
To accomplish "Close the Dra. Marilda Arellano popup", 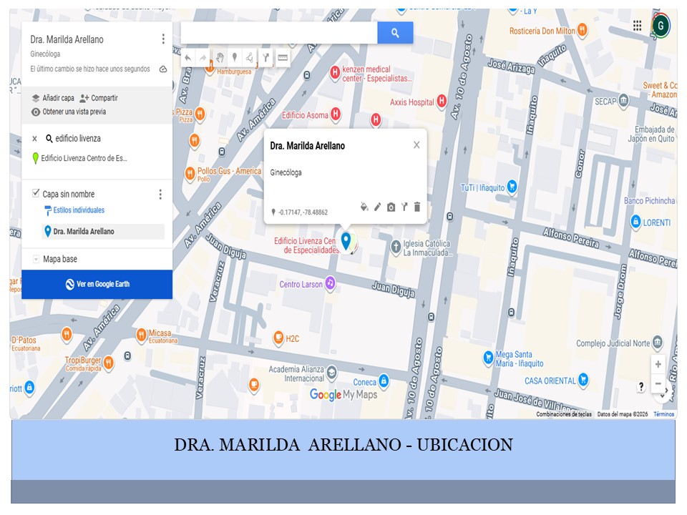I will point(416,145).
